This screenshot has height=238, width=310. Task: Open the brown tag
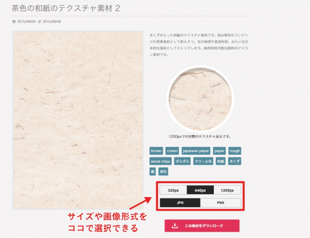tap(156, 151)
